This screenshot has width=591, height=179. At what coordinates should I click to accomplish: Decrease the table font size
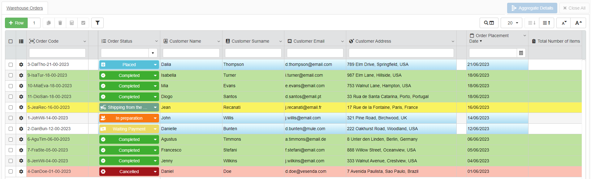pyautogui.click(x=564, y=23)
